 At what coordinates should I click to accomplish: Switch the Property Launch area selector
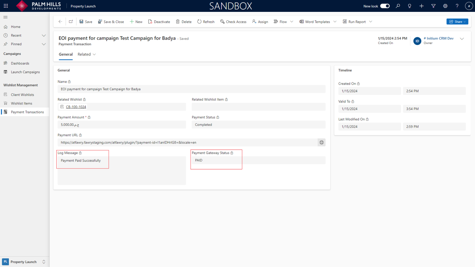click(x=44, y=262)
